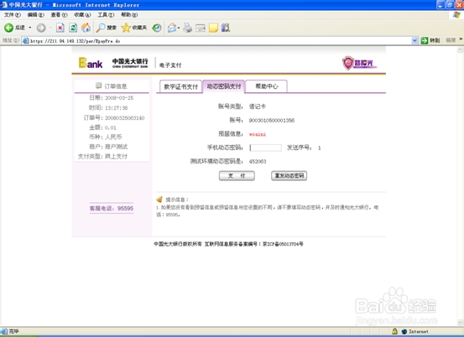Click the 阳光 shield logo at right
464x337 pixels.
tap(359, 63)
